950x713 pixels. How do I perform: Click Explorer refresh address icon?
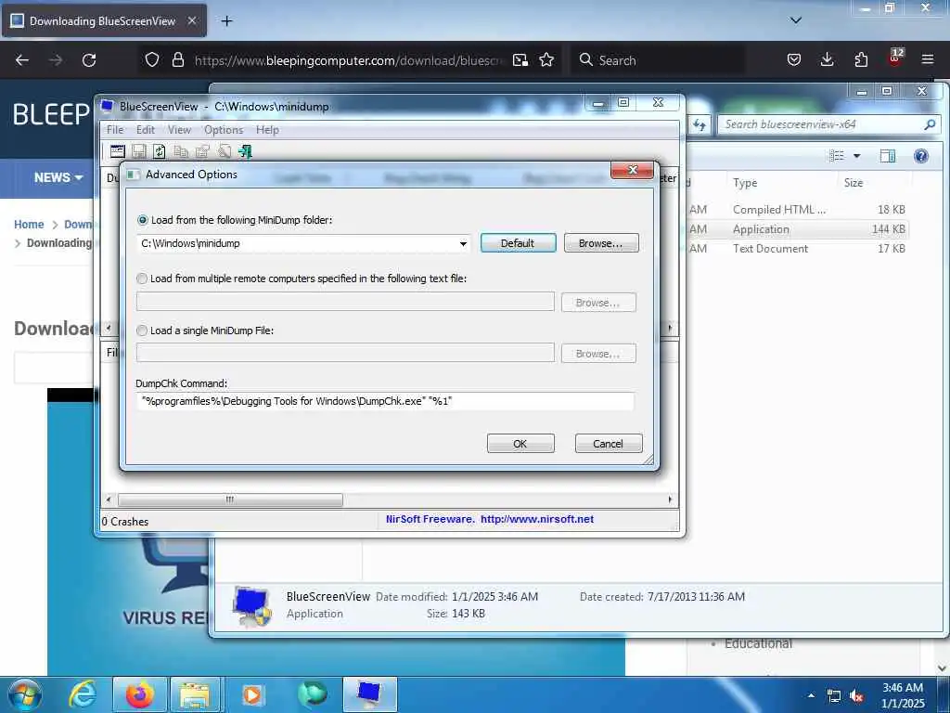700,124
